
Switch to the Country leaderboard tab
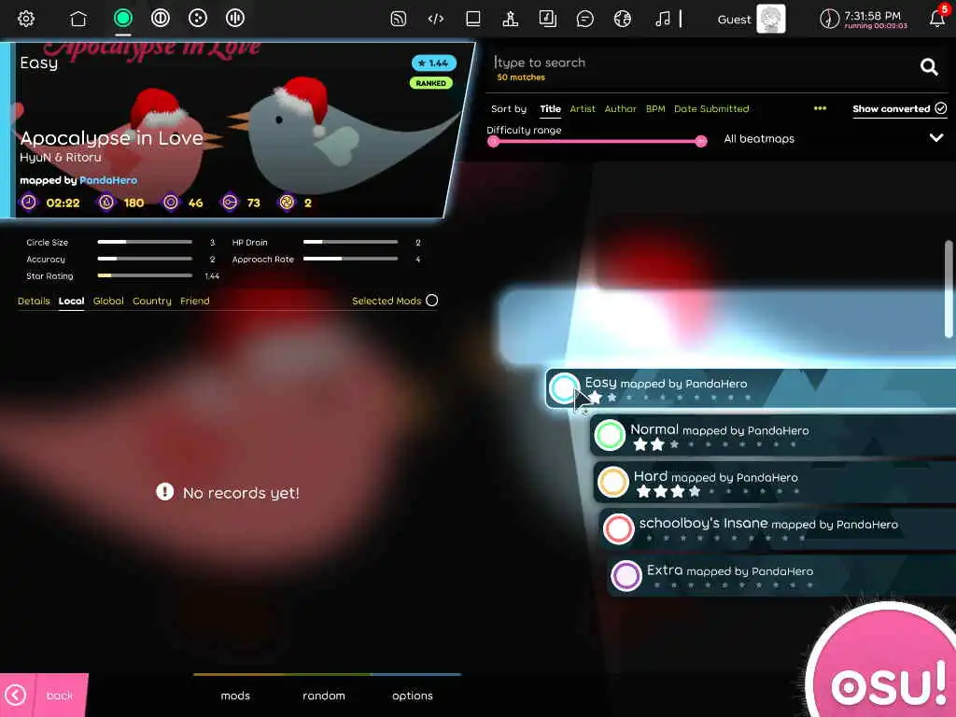tap(152, 301)
